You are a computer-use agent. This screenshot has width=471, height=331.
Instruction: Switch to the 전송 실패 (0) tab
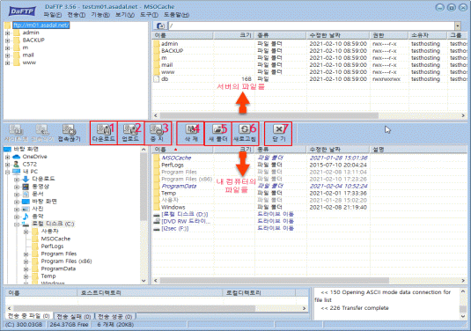74,316
